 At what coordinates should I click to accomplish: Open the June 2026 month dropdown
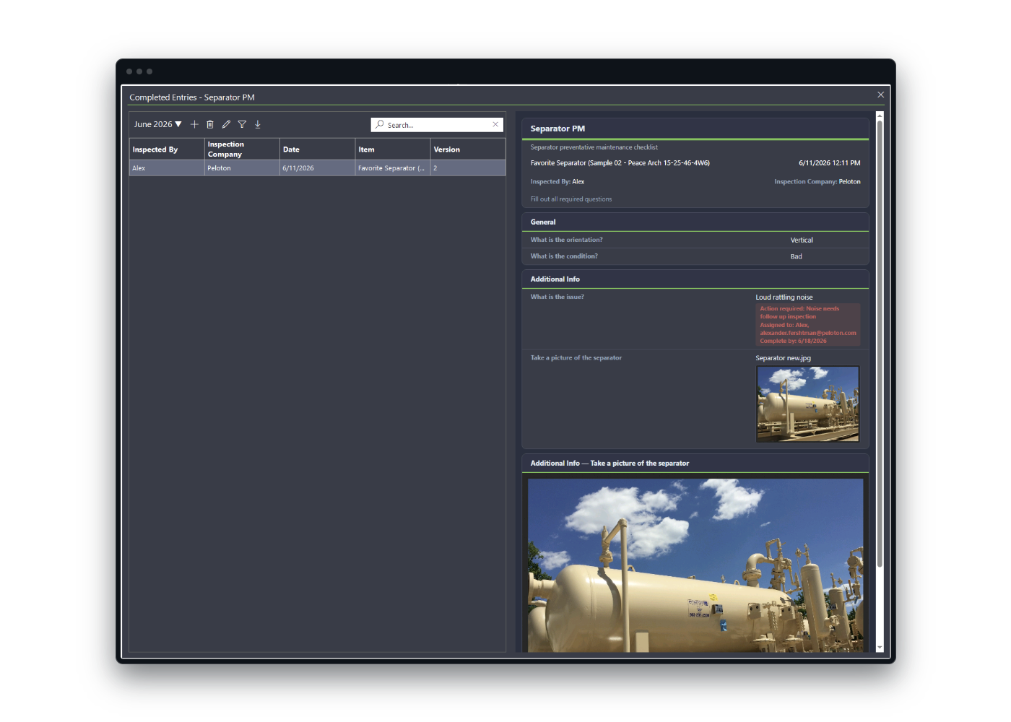click(x=157, y=124)
